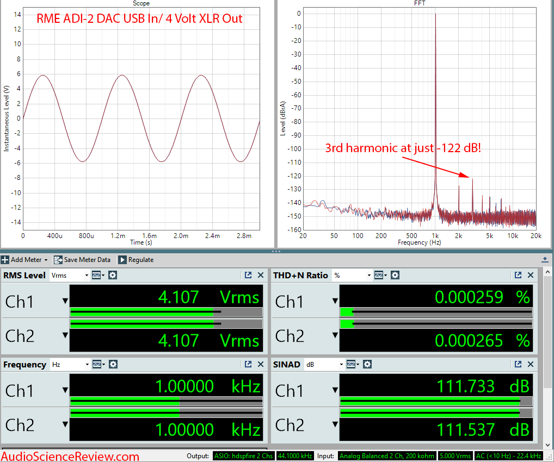
Task: Open the Add Meter dropdown arrow
Action: click(x=46, y=260)
